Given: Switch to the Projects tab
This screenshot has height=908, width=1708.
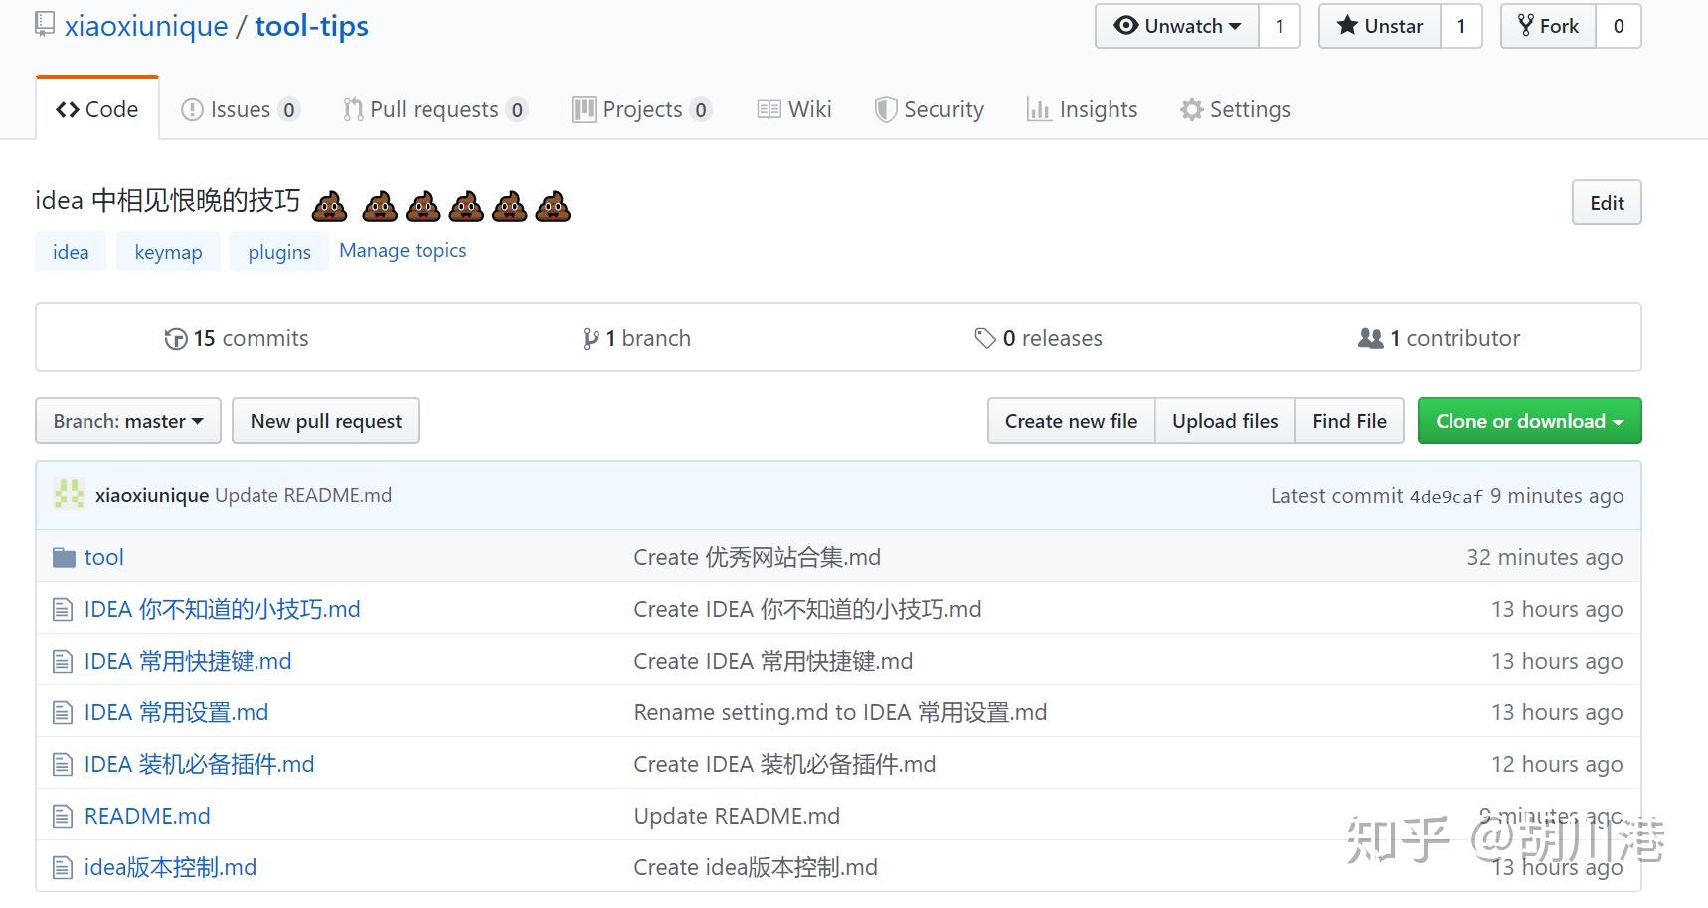Looking at the screenshot, I should pos(641,109).
